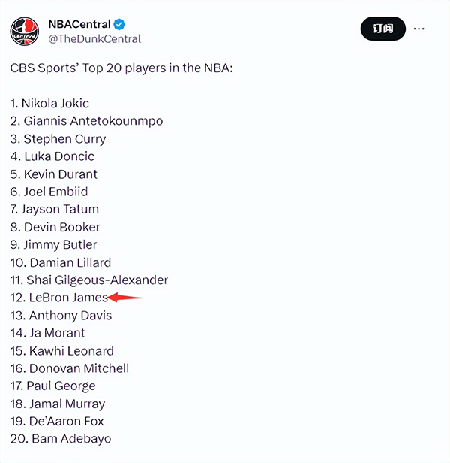
Task: Select the '12. LeBron James' text
Action: pyautogui.click(x=59, y=298)
